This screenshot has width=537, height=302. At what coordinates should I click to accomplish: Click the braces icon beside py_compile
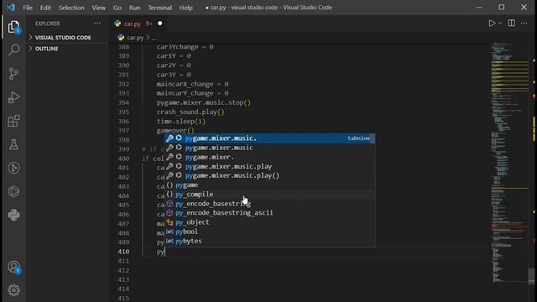(x=169, y=194)
